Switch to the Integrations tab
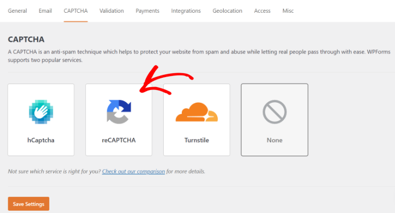 pos(186,11)
